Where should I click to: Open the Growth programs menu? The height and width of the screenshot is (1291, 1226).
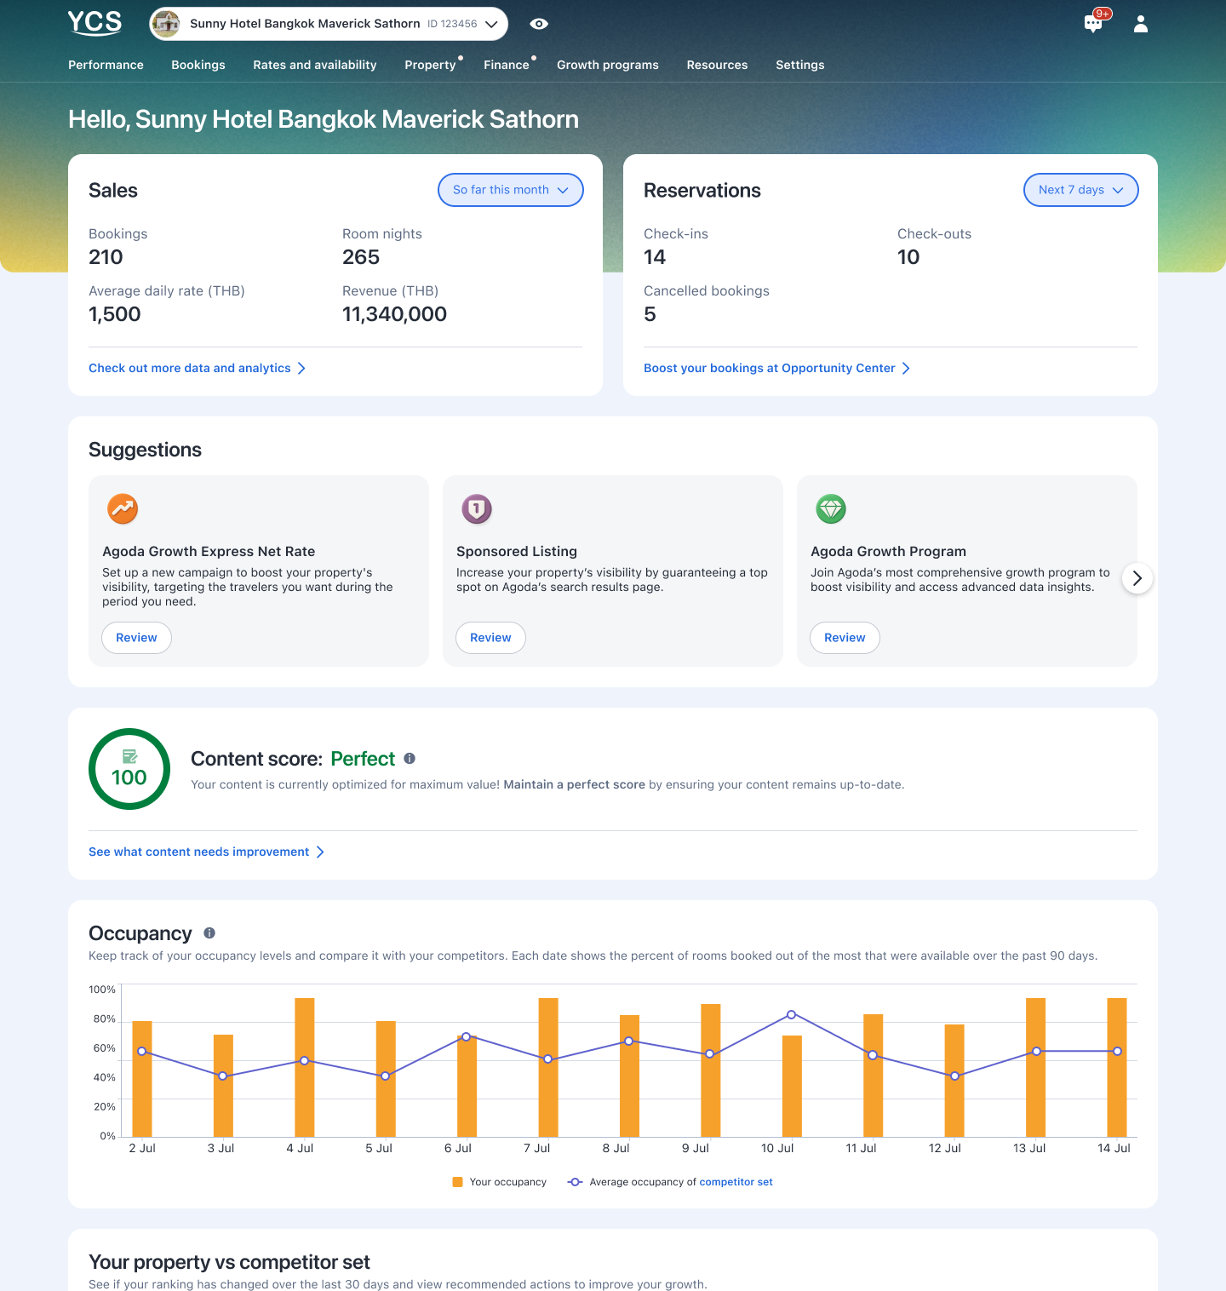(608, 65)
